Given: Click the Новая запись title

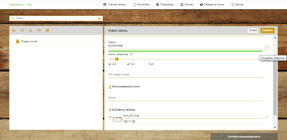Looking at the screenshot, I should tap(118, 31).
